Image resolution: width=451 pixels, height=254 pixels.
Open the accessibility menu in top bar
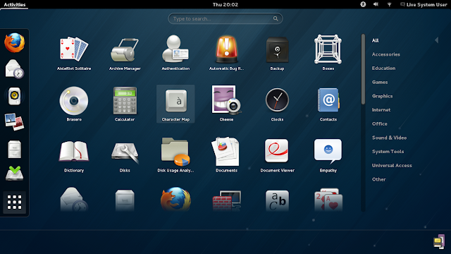pyautogui.click(x=363, y=4)
